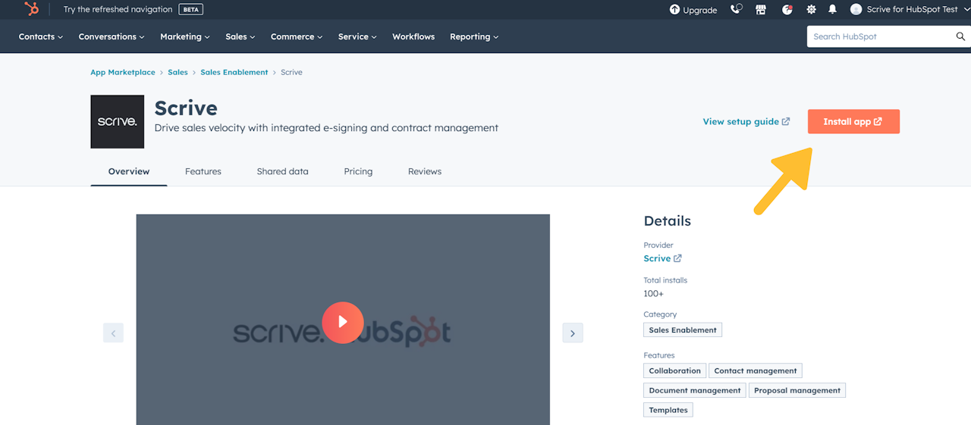
Task: Switch to the Shared data tab
Action: click(x=282, y=171)
